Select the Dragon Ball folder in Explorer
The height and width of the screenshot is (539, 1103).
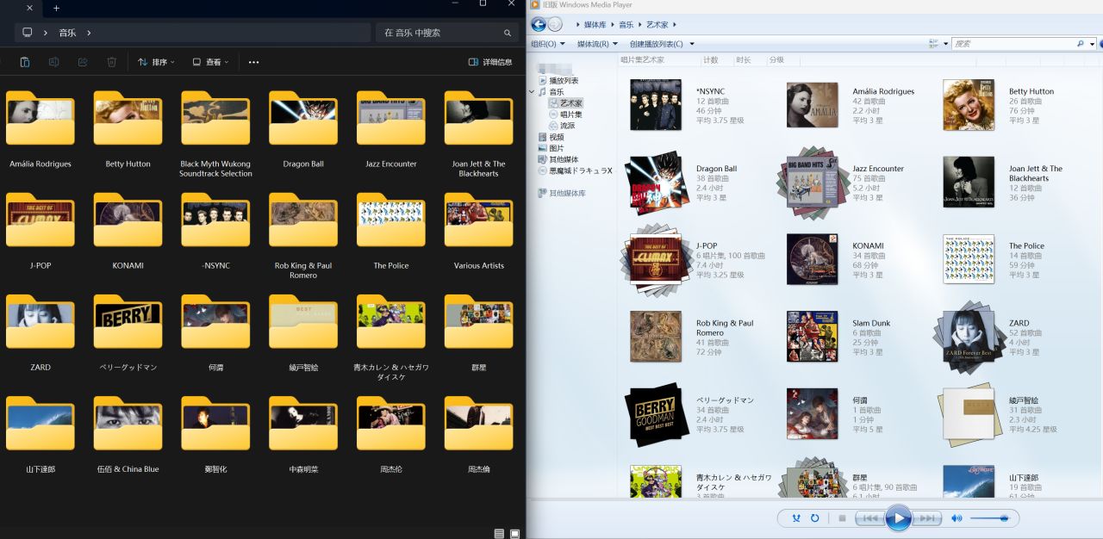coord(303,130)
